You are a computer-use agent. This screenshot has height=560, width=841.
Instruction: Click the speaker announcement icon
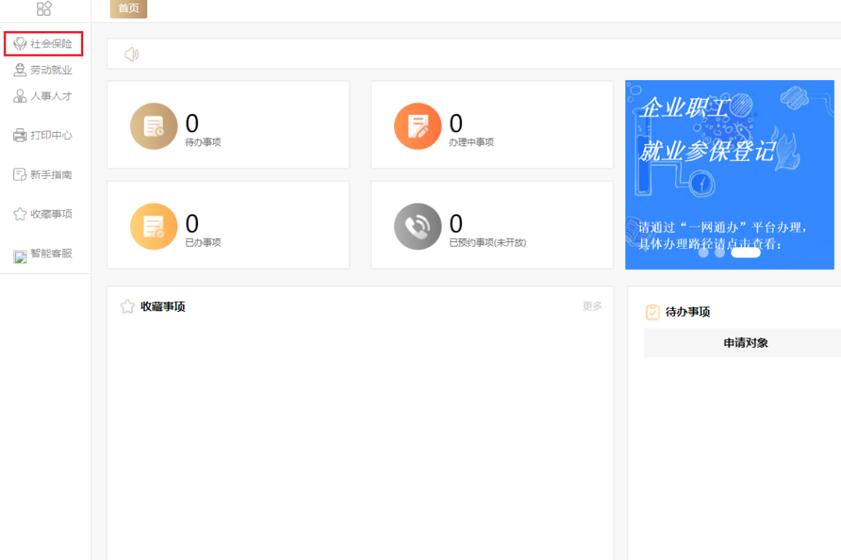[132, 54]
